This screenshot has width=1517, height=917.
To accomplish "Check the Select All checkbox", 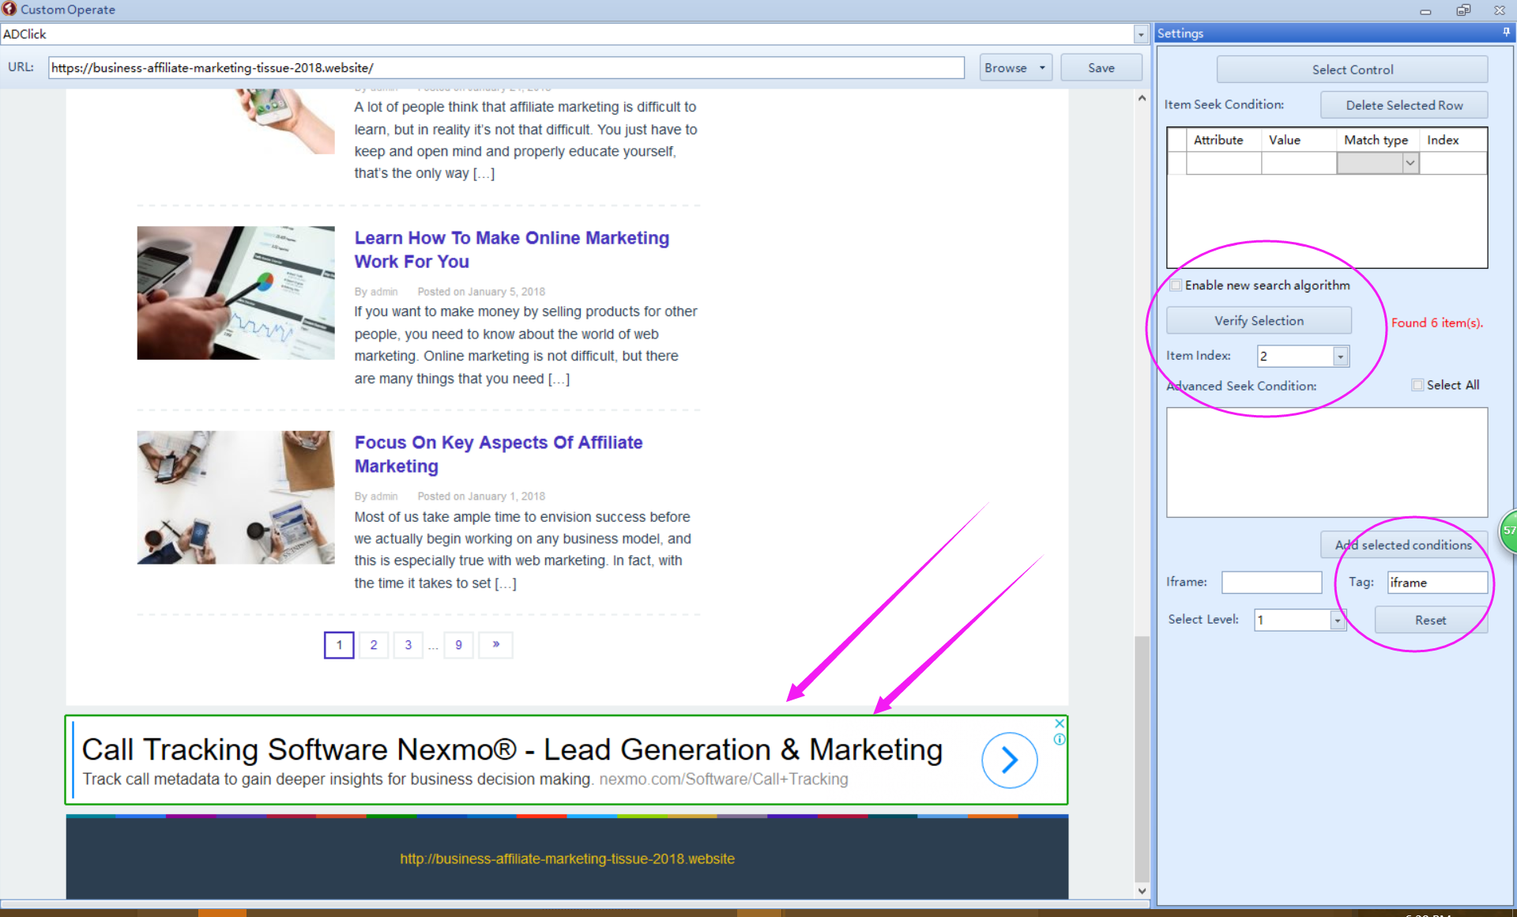I will point(1417,385).
